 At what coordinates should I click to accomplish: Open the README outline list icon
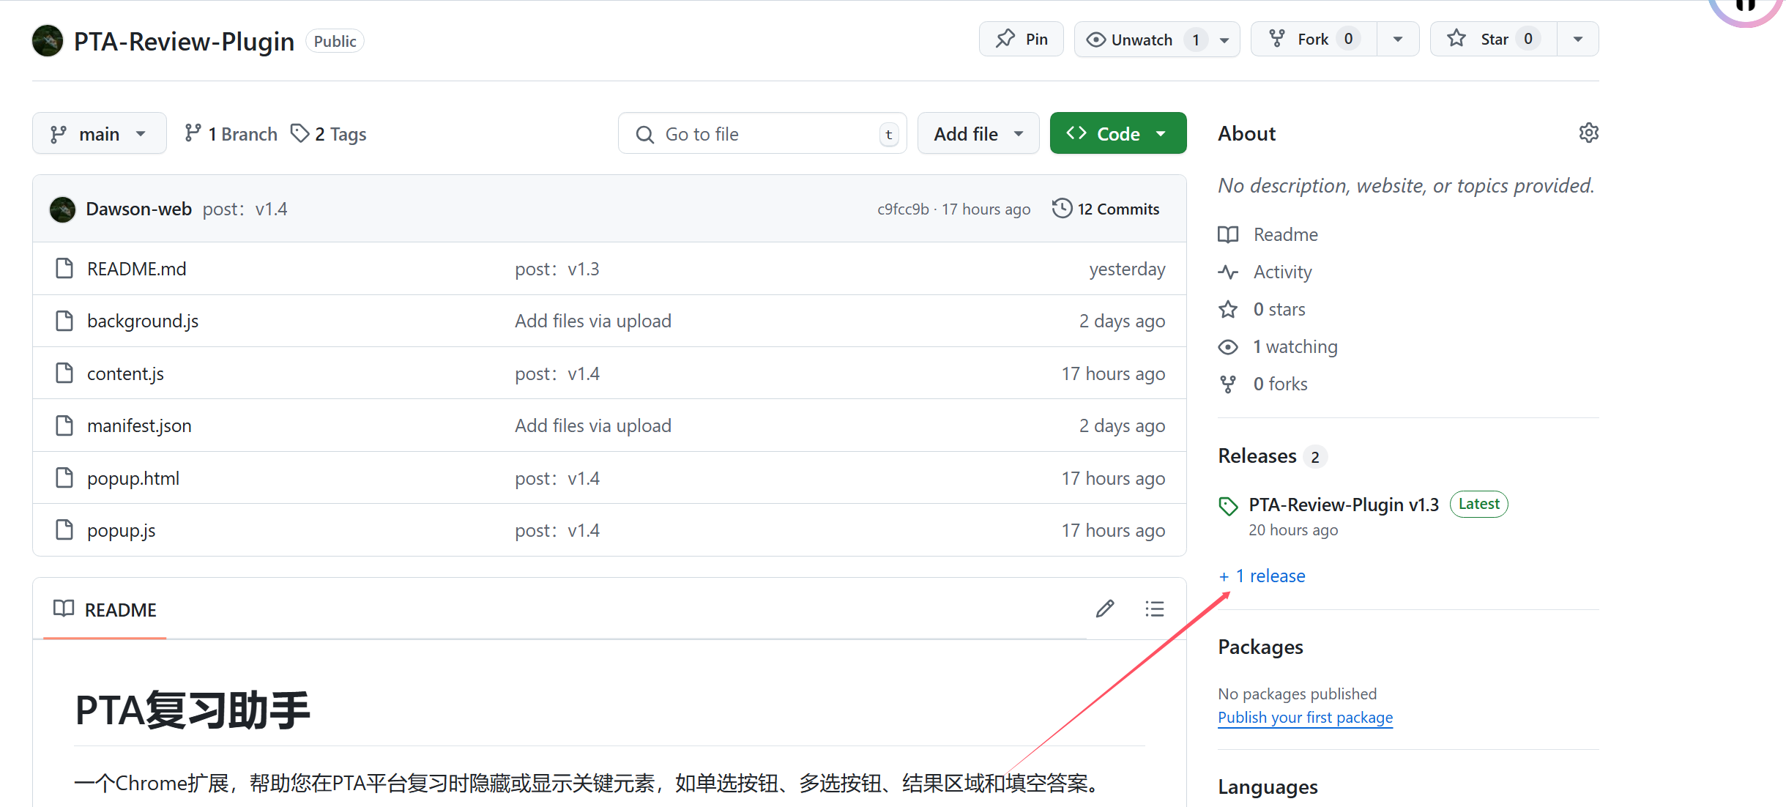1154,609
